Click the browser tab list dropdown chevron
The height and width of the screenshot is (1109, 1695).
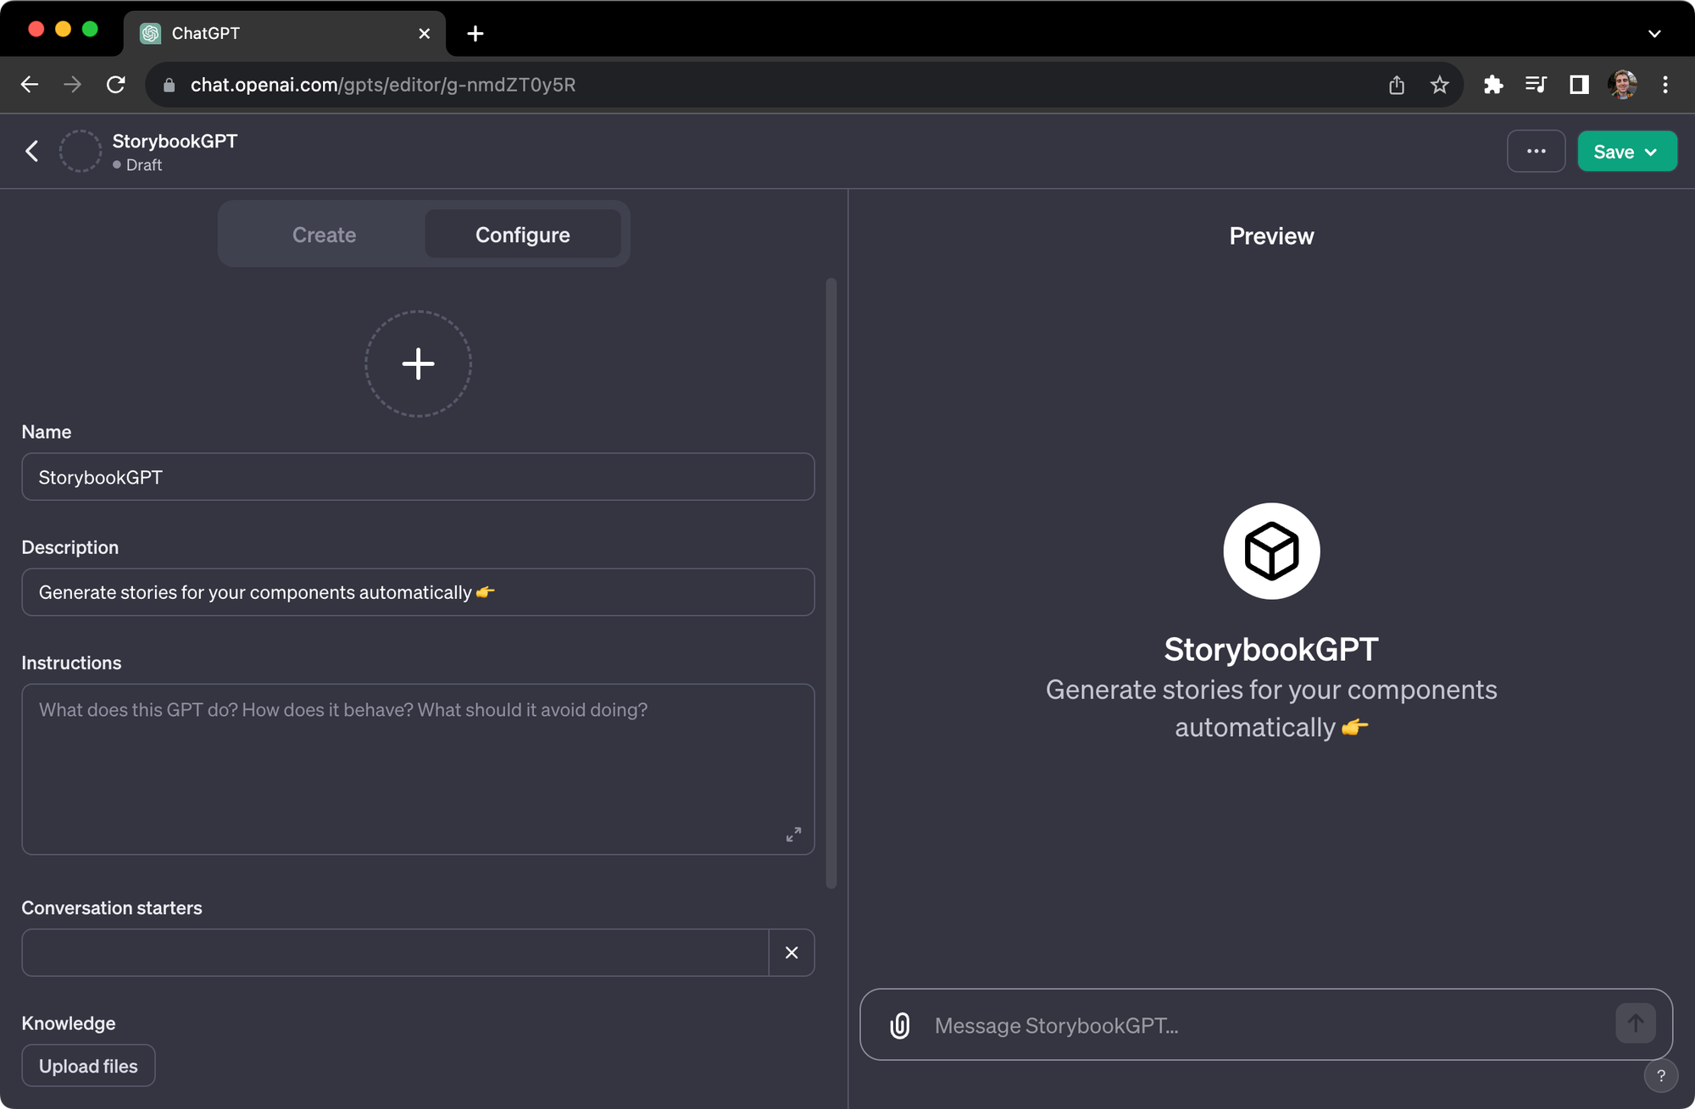pyautogui.click(x=1655, y=33)
